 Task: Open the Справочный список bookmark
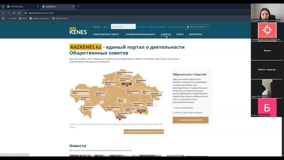pyautogui.click(x=39, y=18)
